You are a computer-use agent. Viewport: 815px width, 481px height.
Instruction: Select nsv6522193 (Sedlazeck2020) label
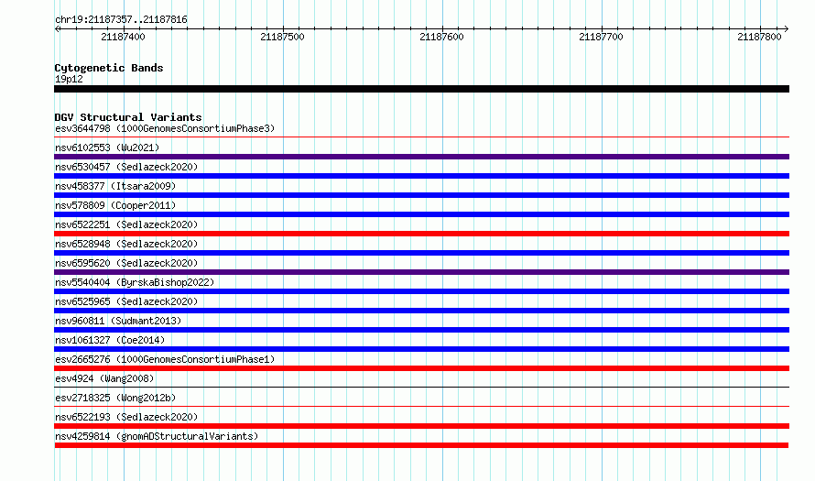click(126, 417)
